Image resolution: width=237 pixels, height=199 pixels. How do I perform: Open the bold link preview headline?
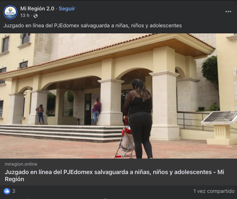point(114,175)
